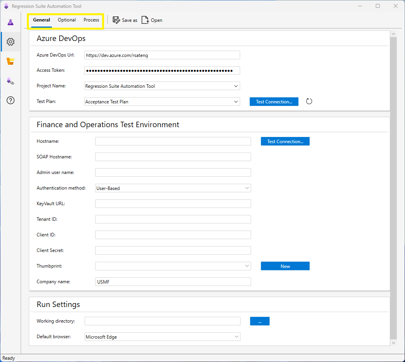Select the upload results sidebar icon
Screen dimensions: 405x362
tap(11, 81)
